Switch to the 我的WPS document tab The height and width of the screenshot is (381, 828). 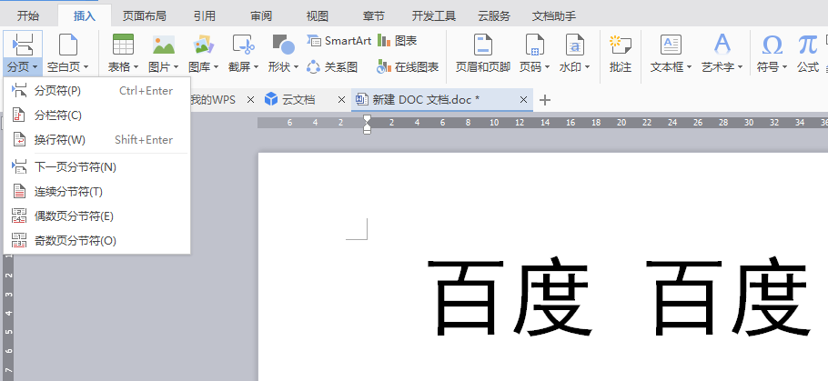click(x=213, y=99)
